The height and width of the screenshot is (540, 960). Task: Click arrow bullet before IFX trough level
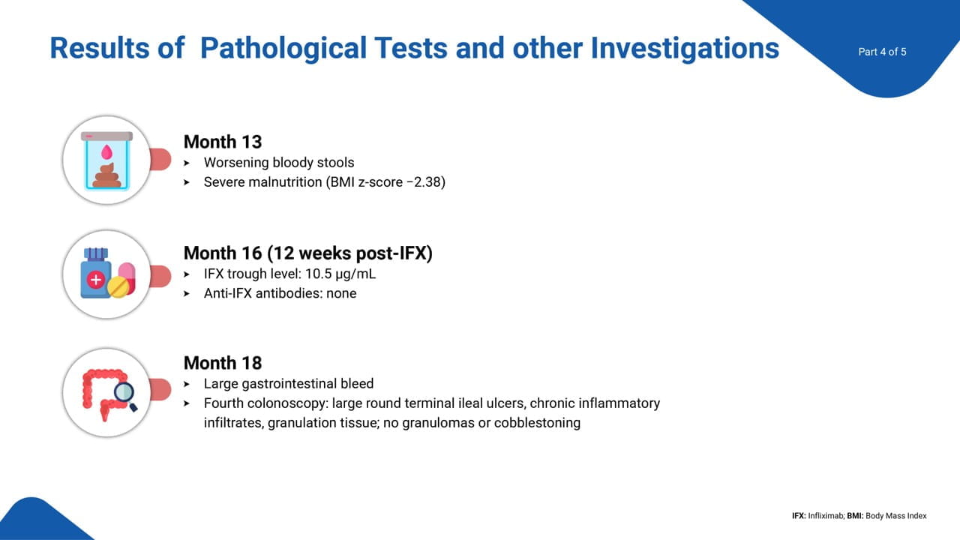187,274
